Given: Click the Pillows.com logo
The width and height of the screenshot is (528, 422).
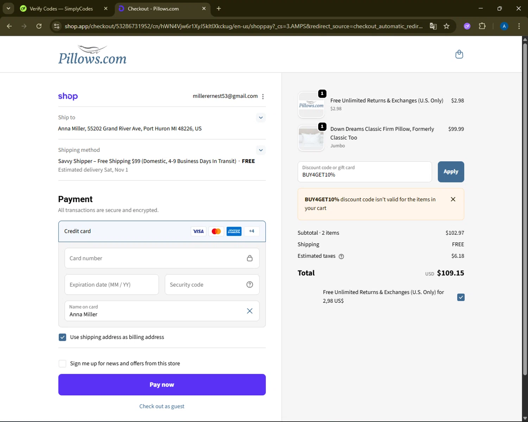Looking at the screenshot, I should pyautogui.click(x=92, y=55).
